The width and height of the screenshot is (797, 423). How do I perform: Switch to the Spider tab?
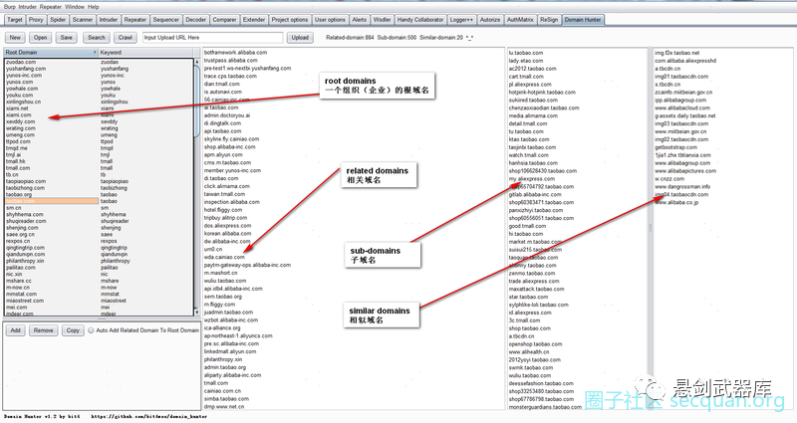coord(58,20)
